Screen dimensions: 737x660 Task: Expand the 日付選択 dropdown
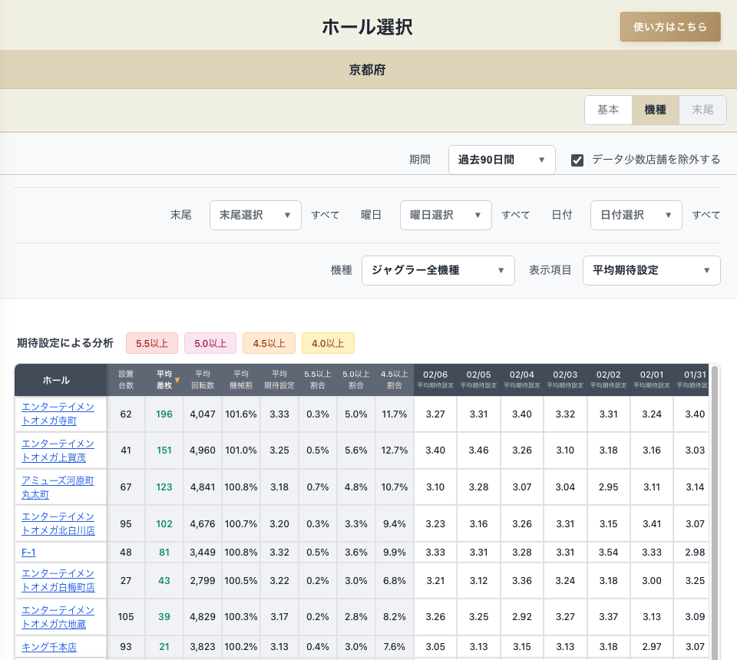(x=636, y=215)
